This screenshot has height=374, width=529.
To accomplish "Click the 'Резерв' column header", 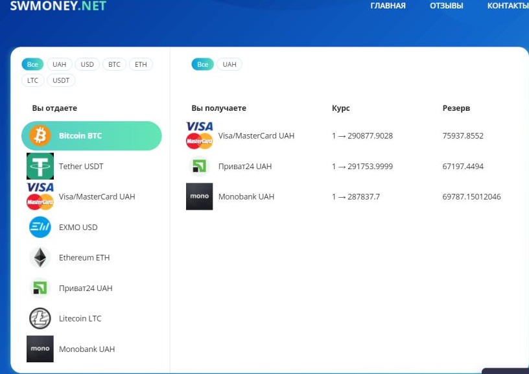I will (x=456, y=108).
